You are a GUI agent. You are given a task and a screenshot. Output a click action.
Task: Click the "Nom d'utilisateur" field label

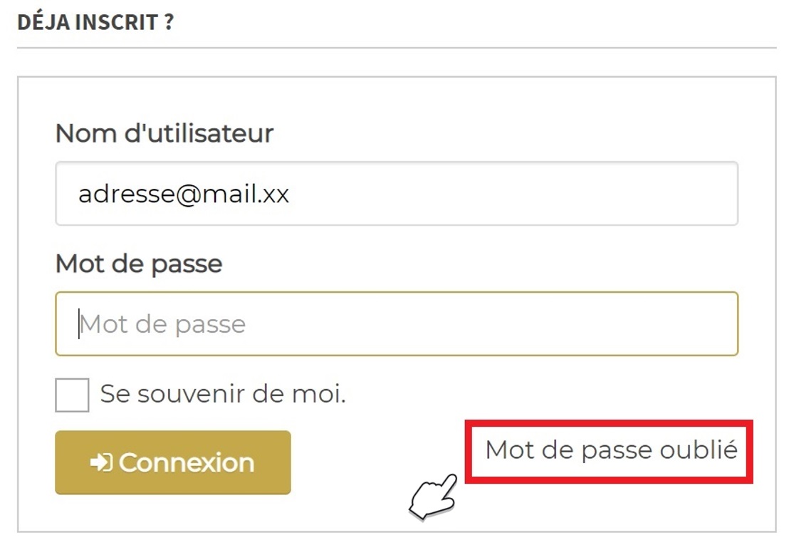[164, 133]
